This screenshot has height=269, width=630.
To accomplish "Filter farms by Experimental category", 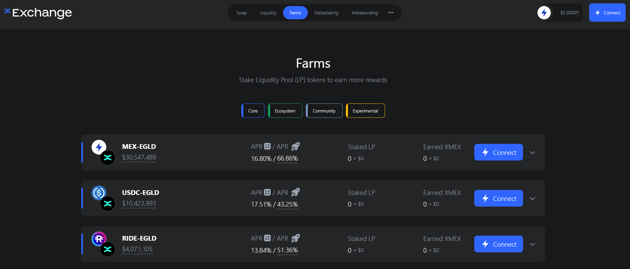I will coord(365,111).
